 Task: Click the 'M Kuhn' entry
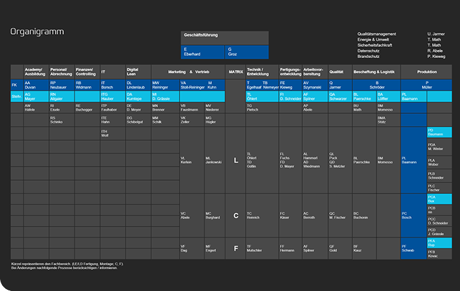click(212, 85)
